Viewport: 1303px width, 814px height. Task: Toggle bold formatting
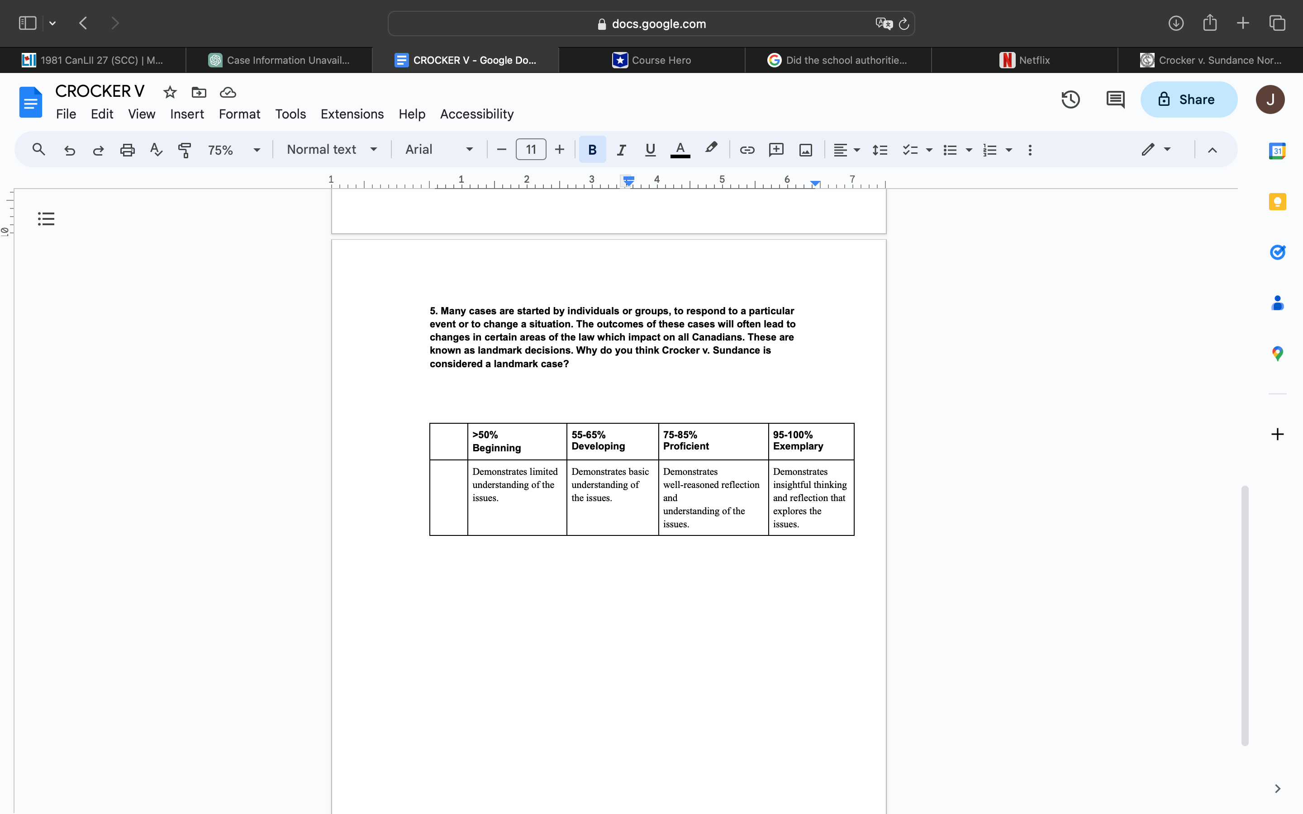click(x=592, y=150)
